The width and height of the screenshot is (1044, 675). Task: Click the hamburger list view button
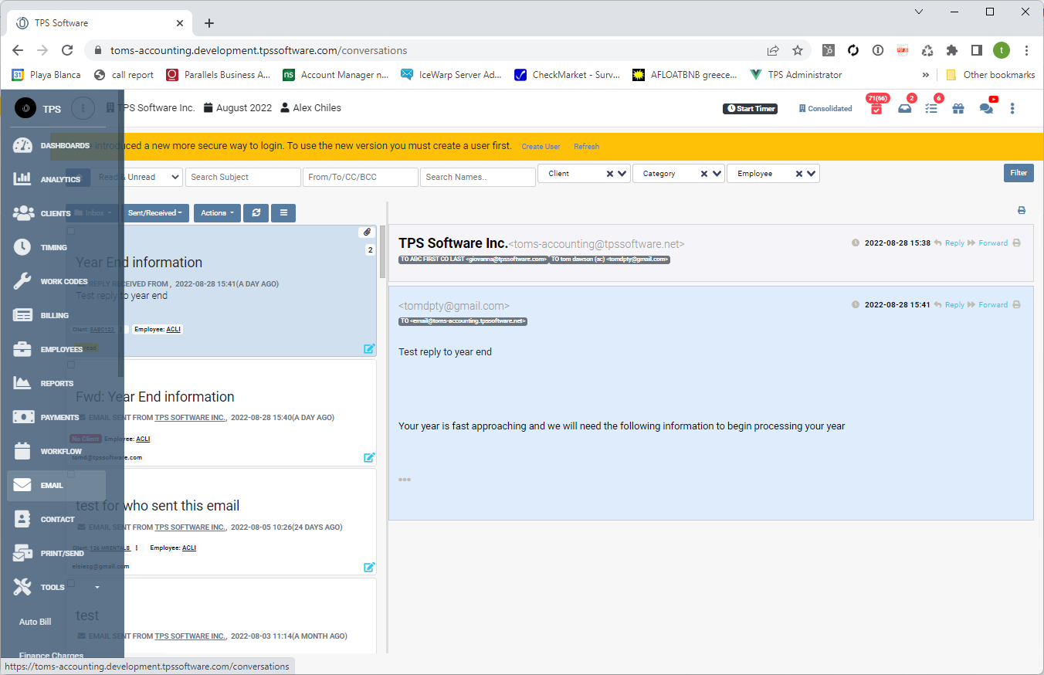click(283, 213)
